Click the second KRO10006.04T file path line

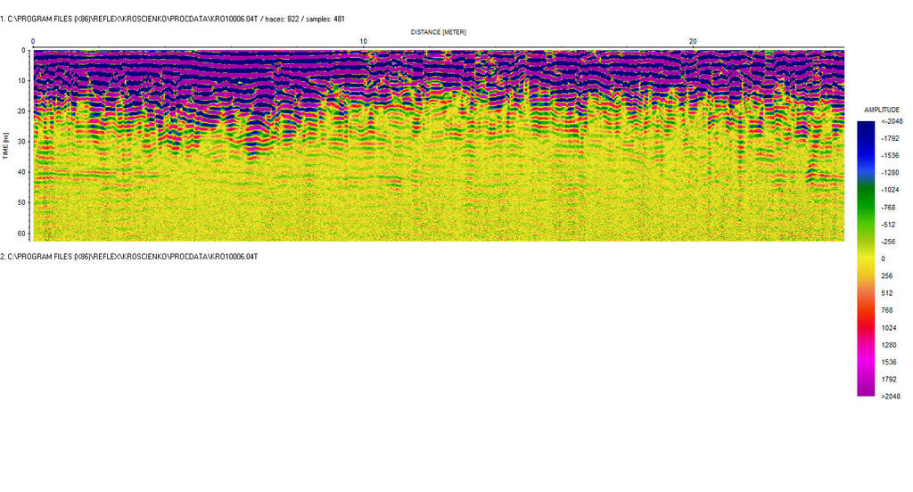pos(129,257)
